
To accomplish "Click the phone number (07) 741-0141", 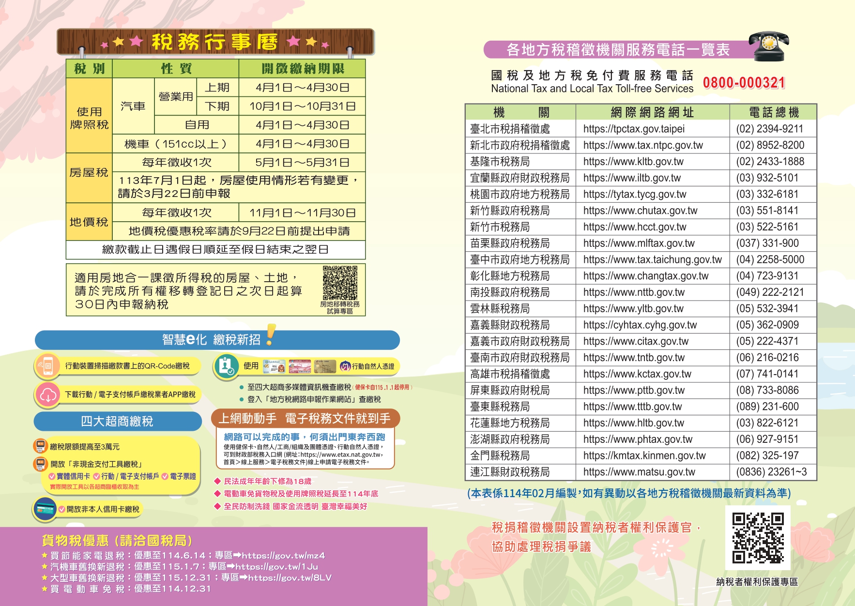I will click(x=767, y=374).
